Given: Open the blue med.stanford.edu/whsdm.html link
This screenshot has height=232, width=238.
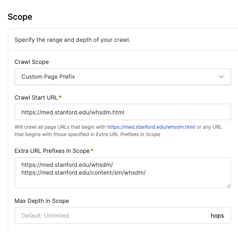Looking at the screenshot, I should [x=151, y=127].
